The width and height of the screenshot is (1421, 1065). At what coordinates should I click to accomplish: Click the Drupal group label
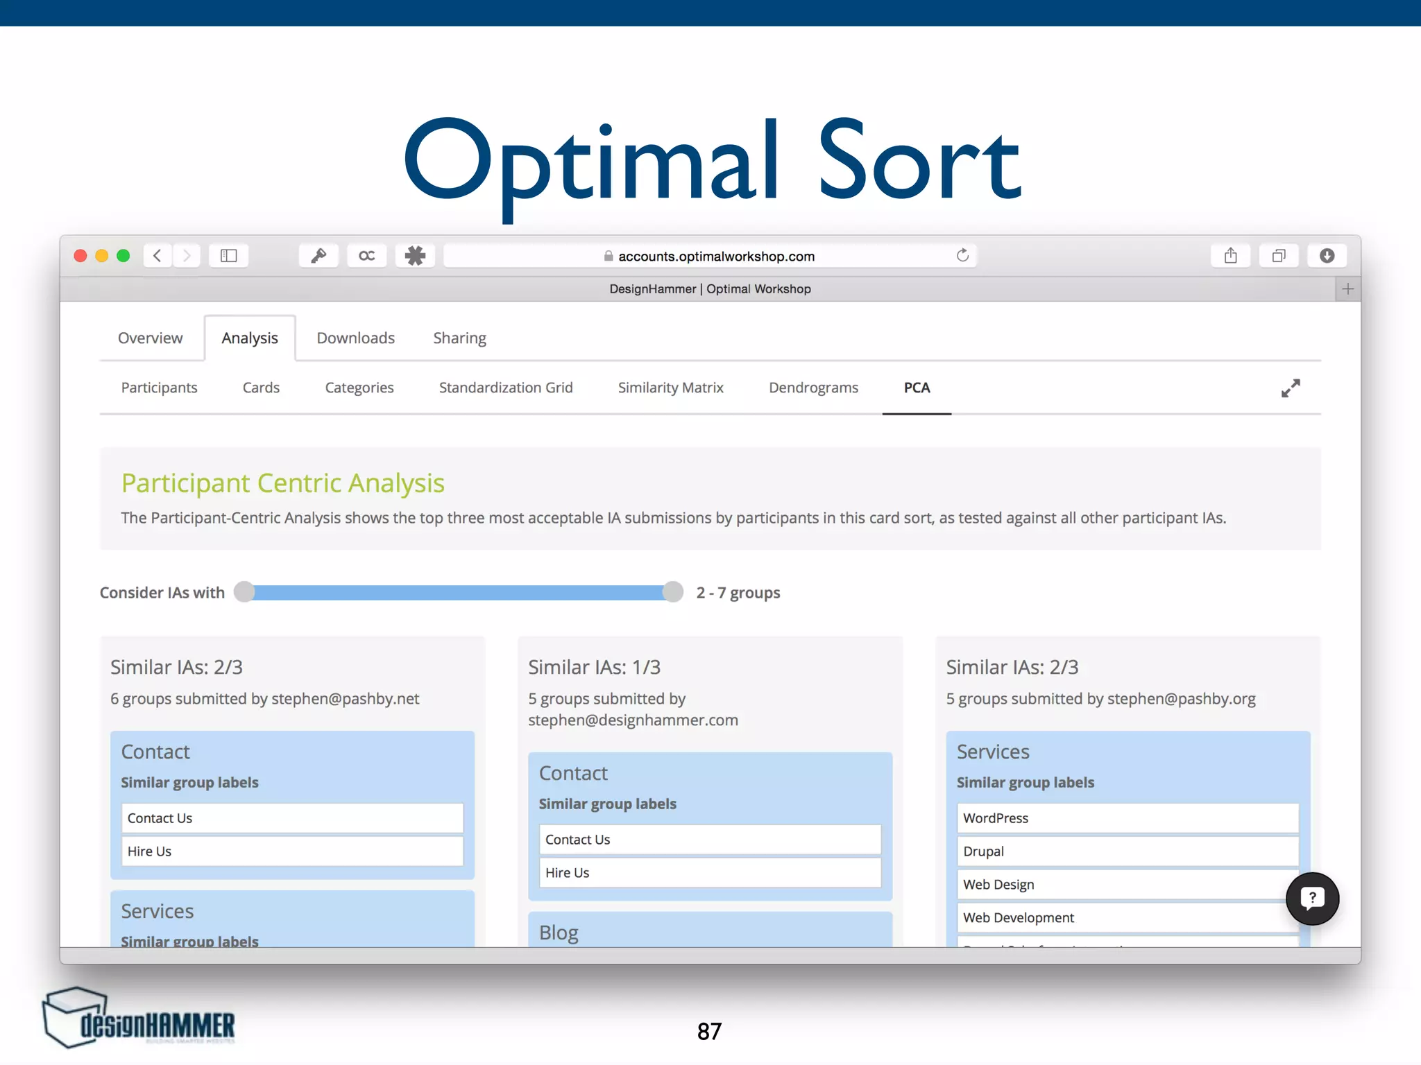coord(1128,851)
